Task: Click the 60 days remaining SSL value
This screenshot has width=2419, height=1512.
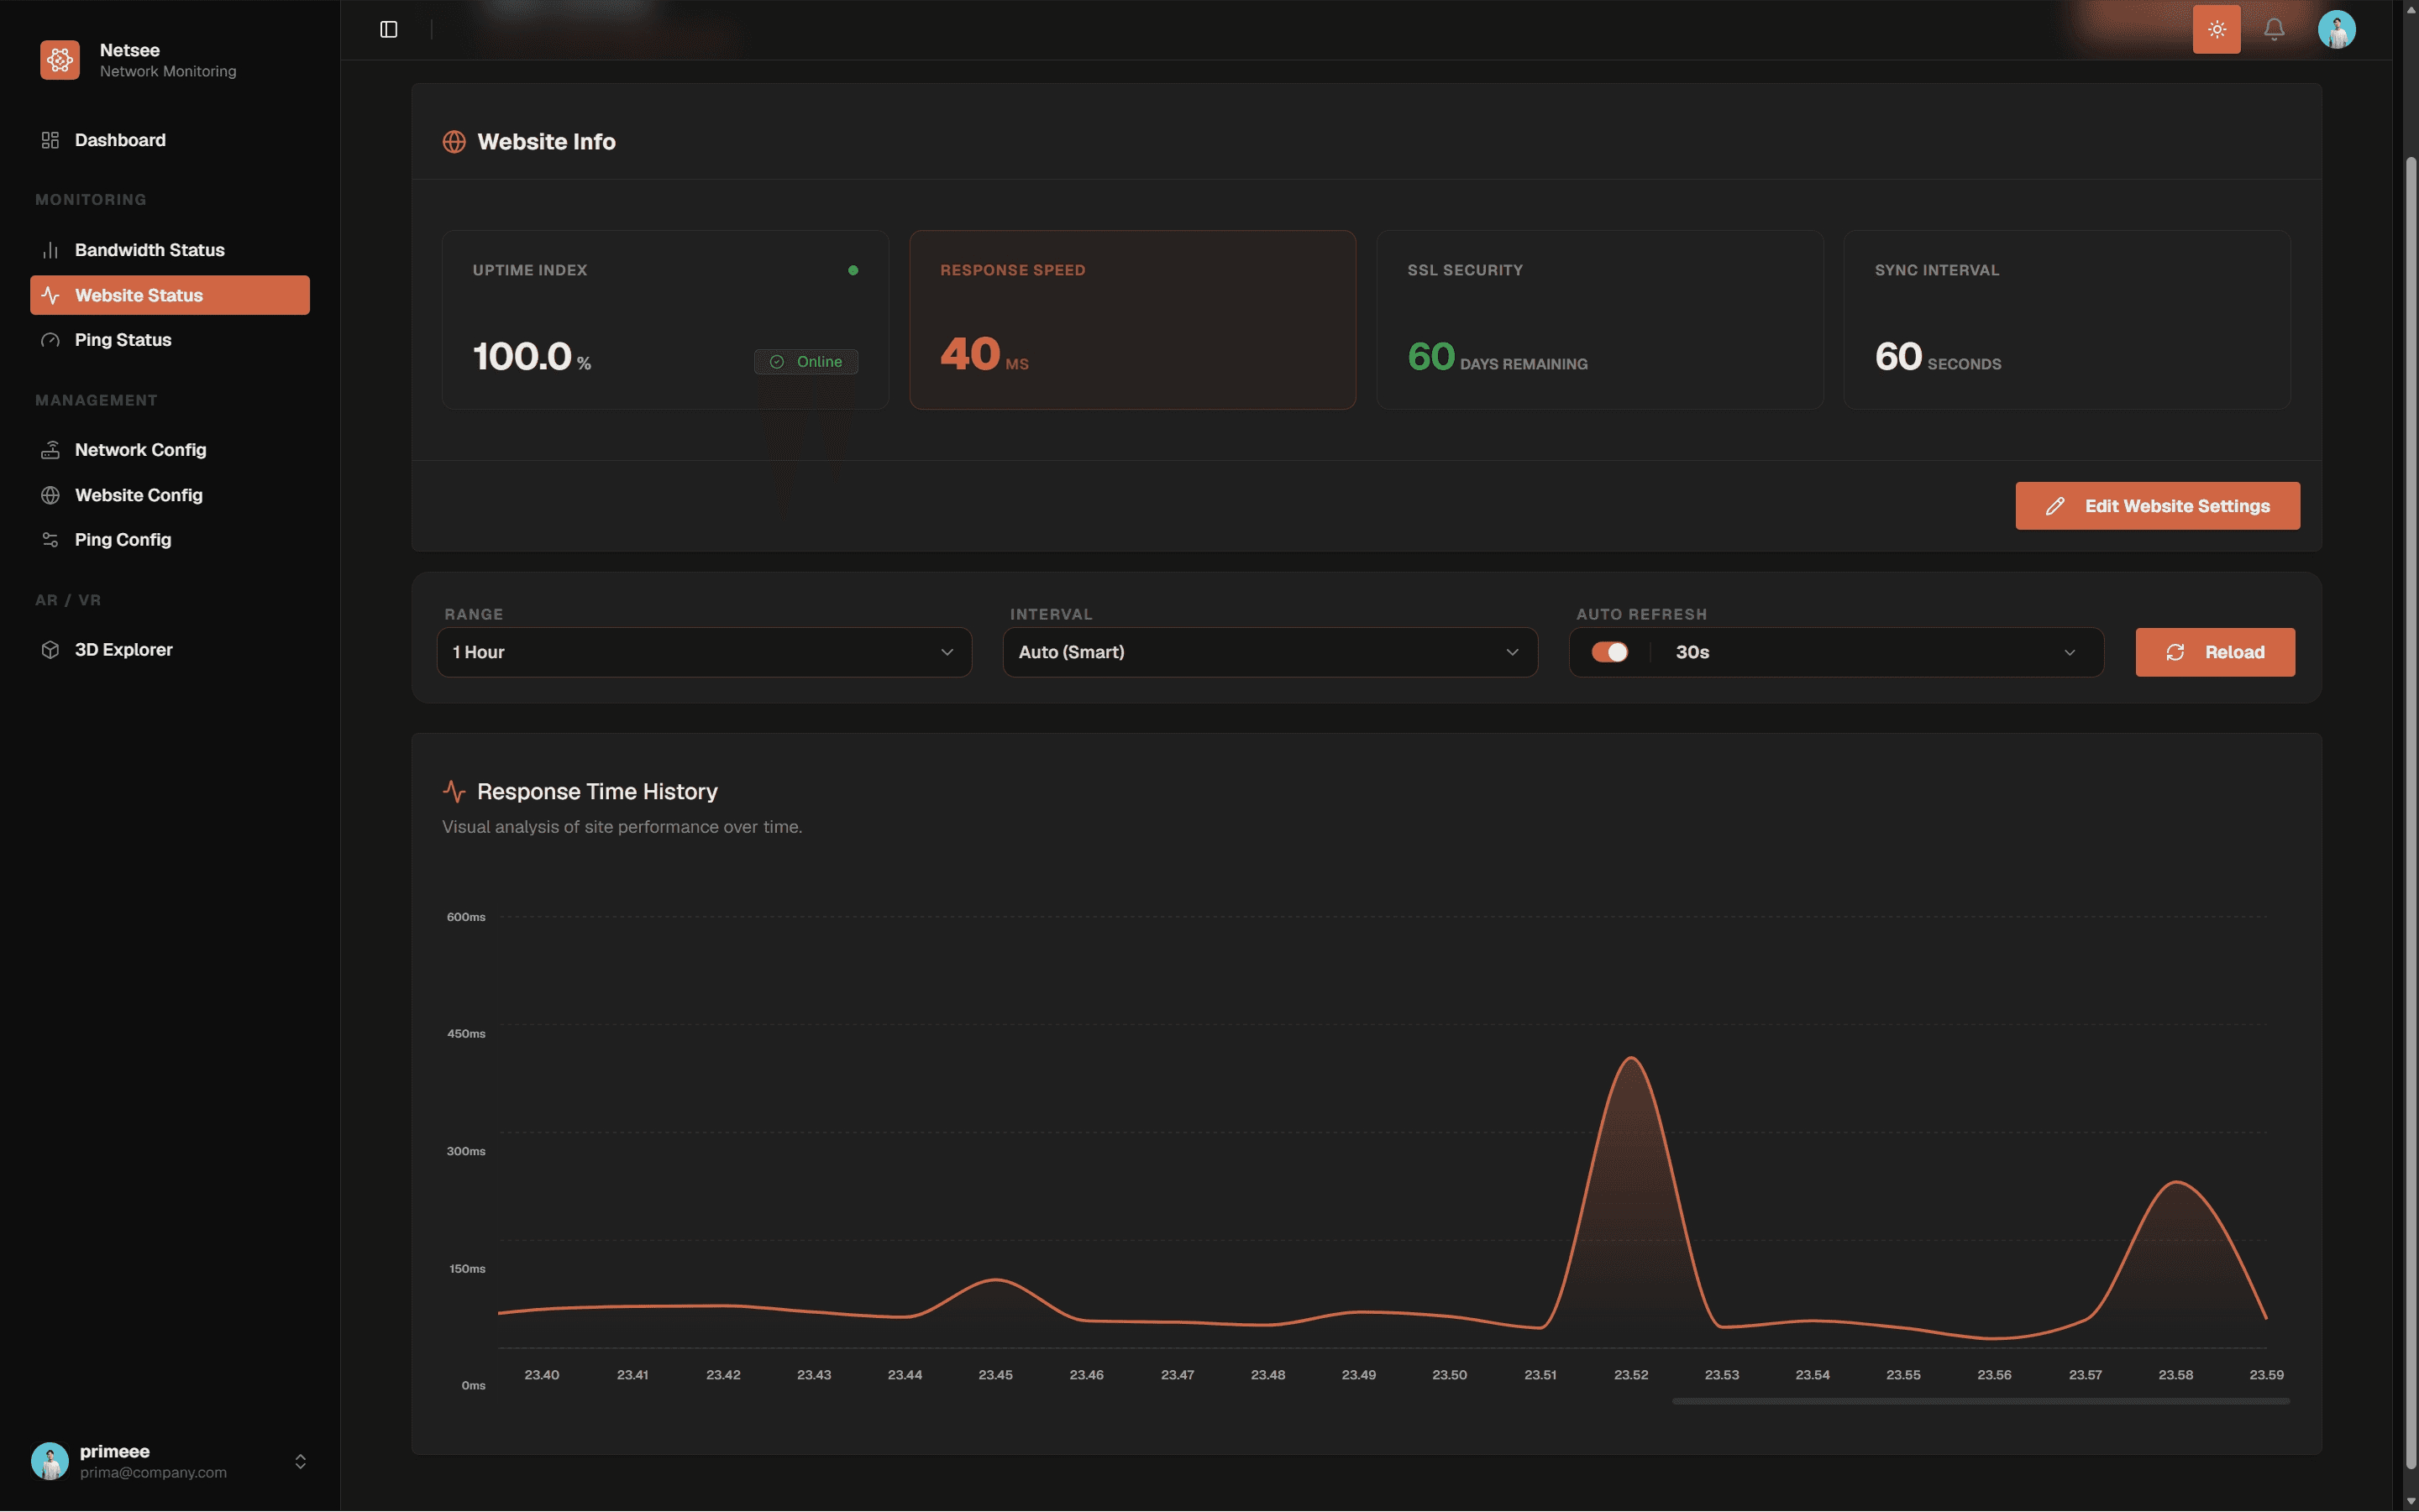Action: (1497, 357)
